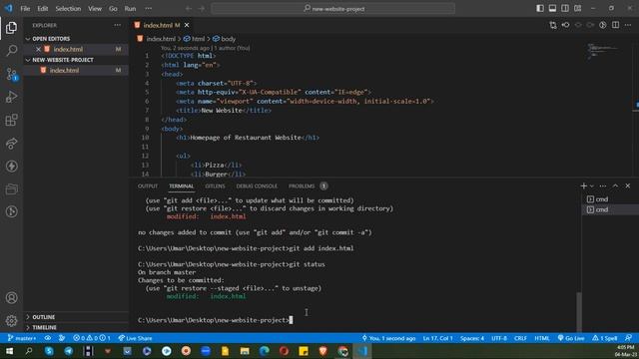Close the terminal panel
The height and width of the screenshot is (359, 639).
(628, 186)
